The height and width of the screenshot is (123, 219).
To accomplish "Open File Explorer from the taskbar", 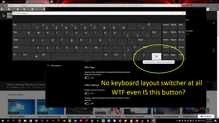I will (x=25, y=121).
